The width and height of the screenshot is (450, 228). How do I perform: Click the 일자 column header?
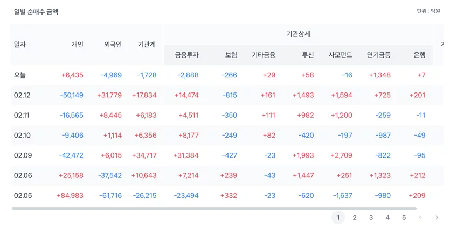[20, 45]
